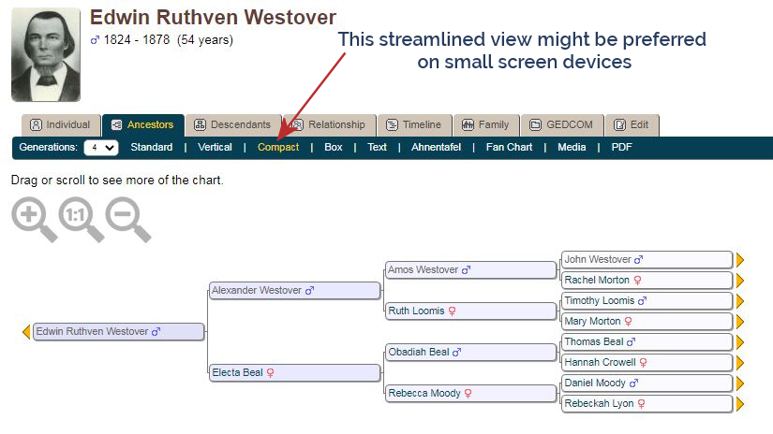Open the Ahnentafel report link
The image size is (773, 434).
(x=436, y=147)
